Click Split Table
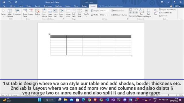Viewport: 184px width, 103px height. (79, 13)
